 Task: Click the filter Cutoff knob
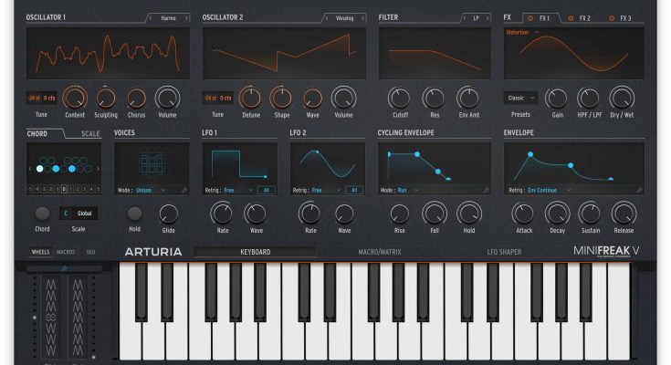(x=399, y=97)
